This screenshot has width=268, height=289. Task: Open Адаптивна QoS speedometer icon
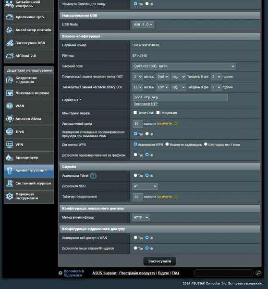(10, 17)
